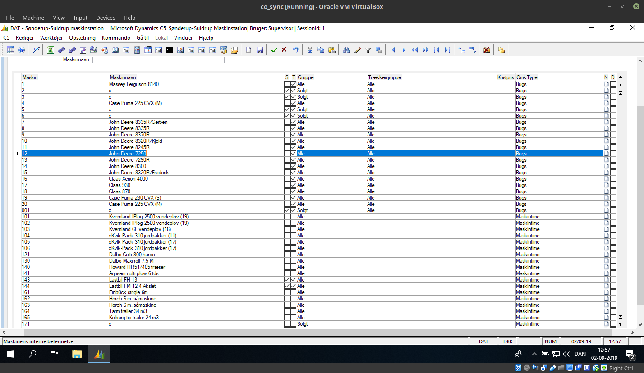Select the Kelberg tip trailer 24 m3 row
Image resolution: width=644 pixels, height=373 pixels.
[312, 318]
